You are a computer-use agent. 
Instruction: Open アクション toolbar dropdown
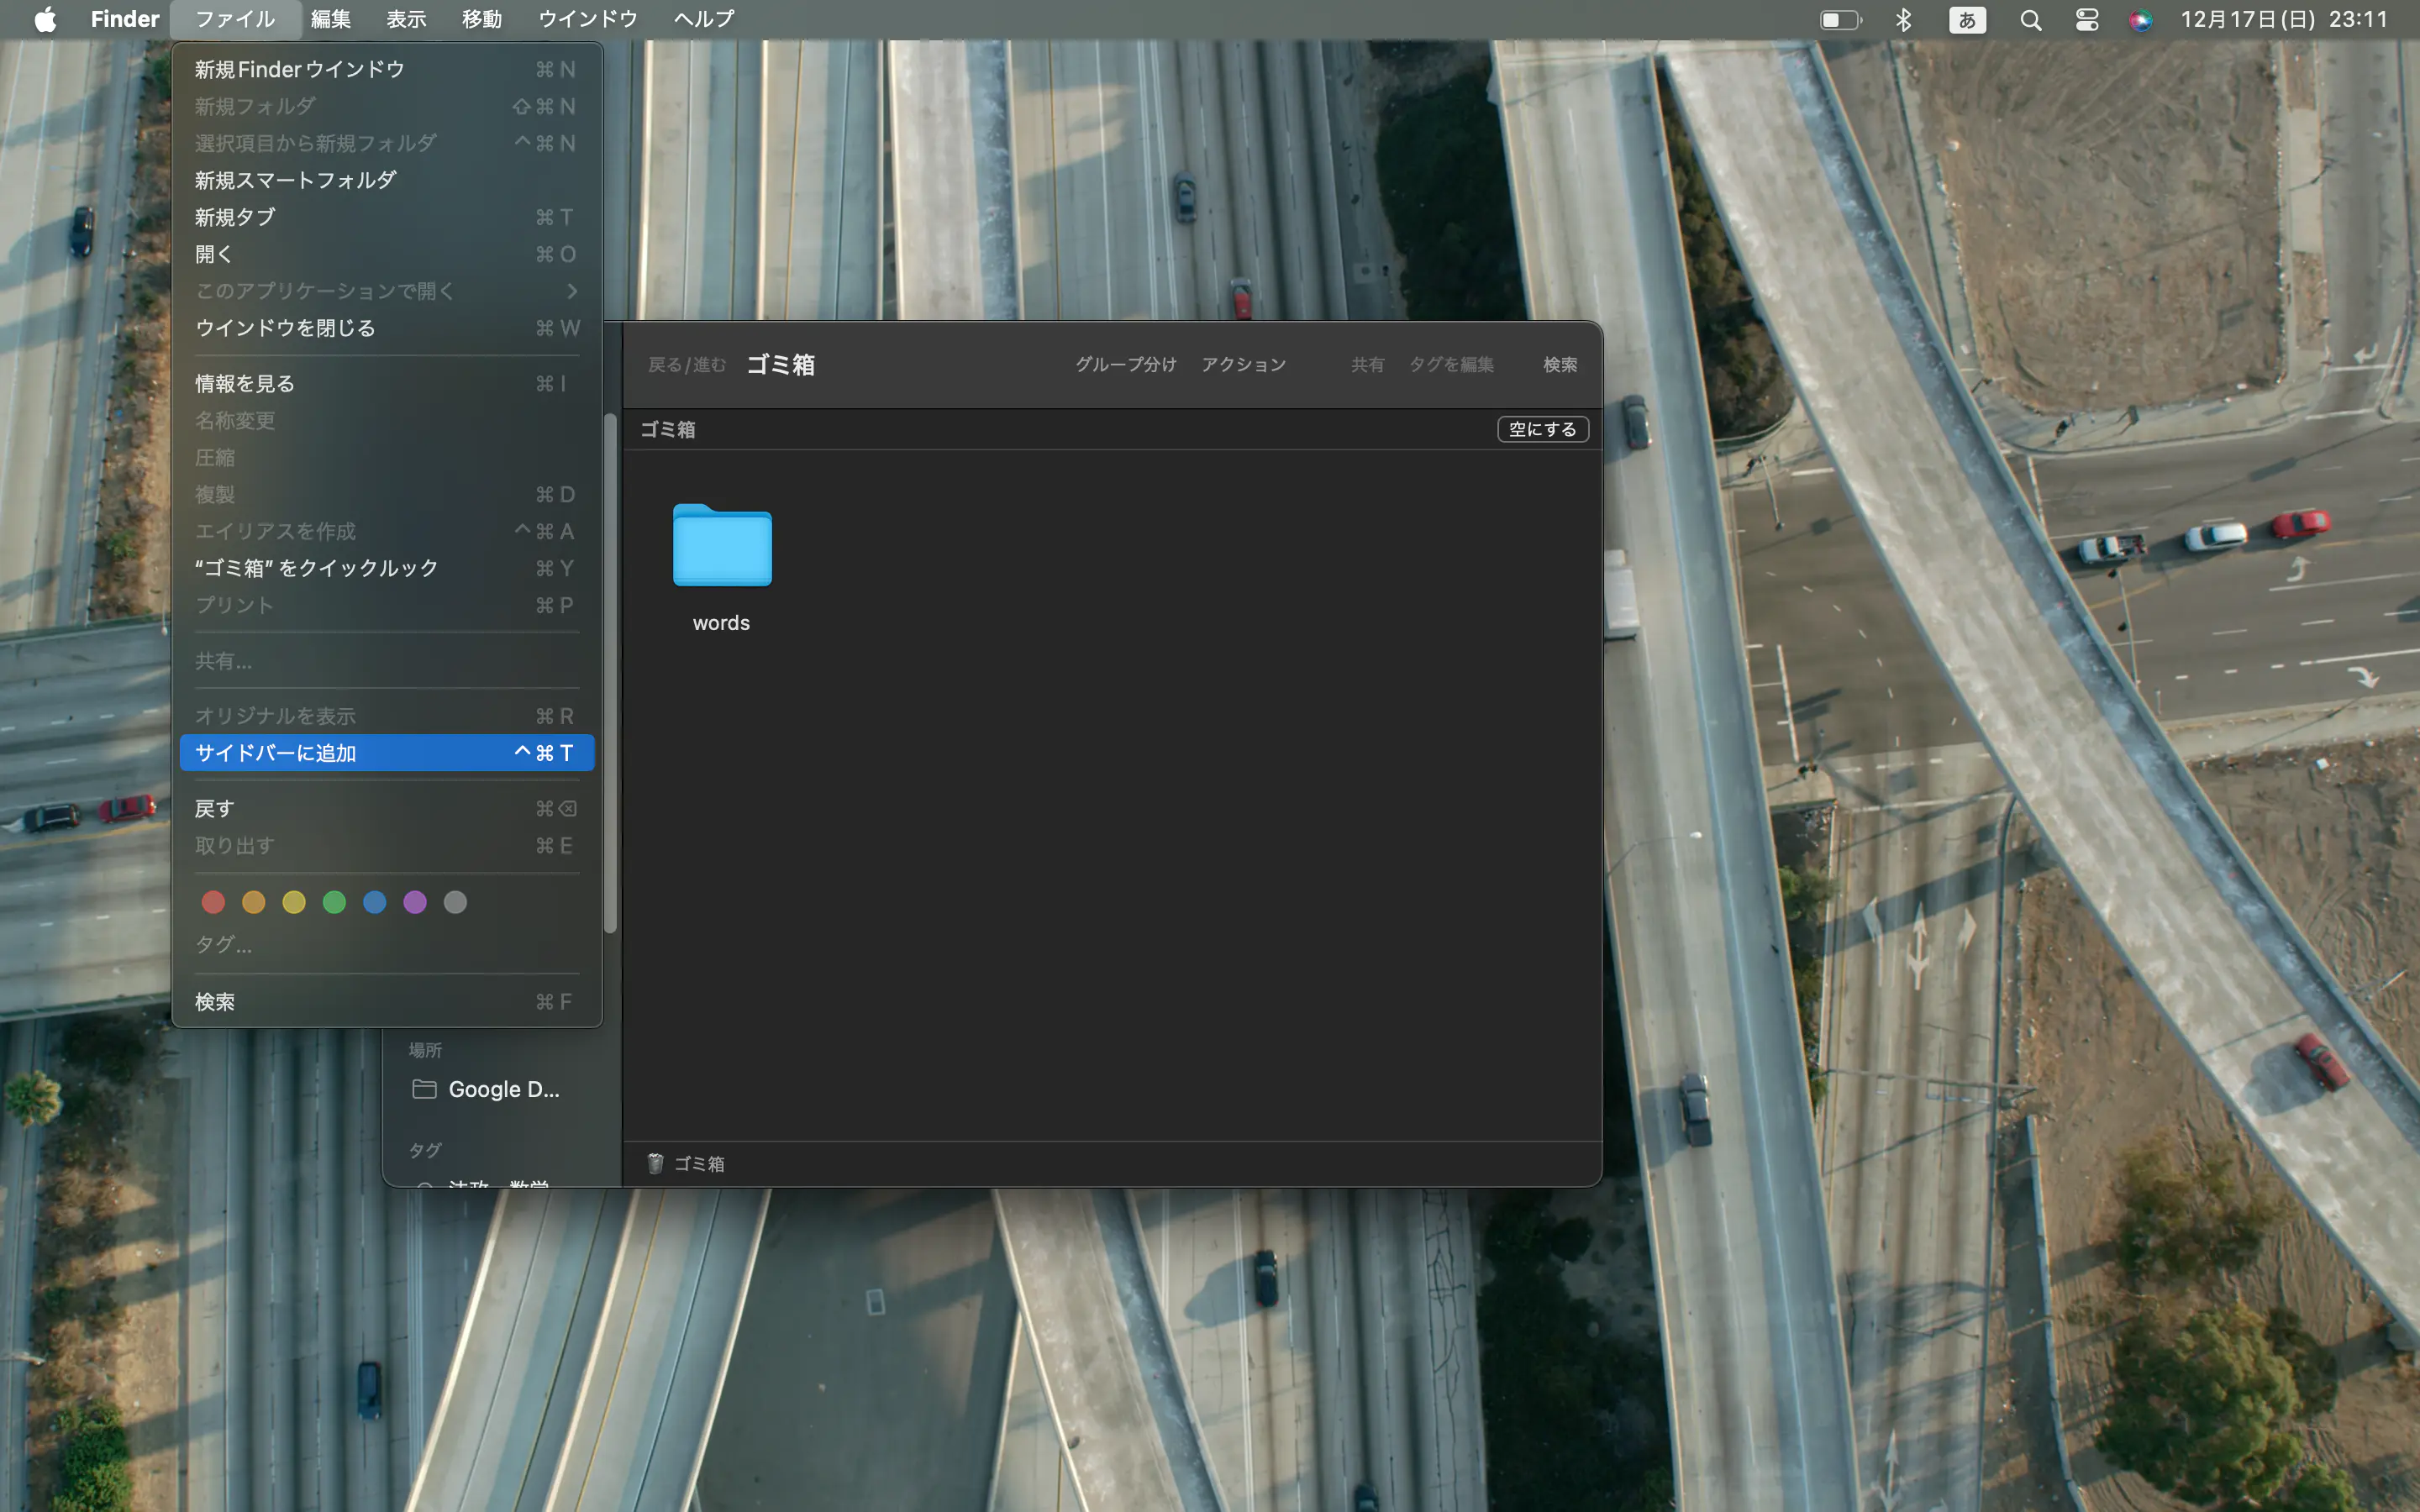point(1243,364)
